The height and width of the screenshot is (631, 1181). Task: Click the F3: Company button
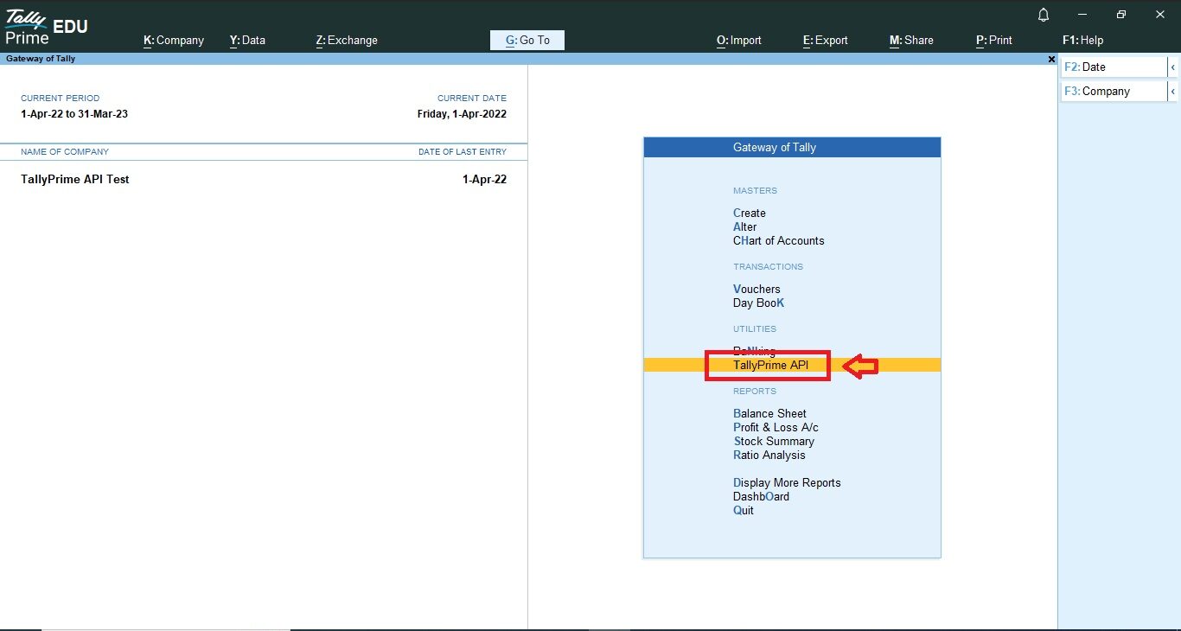(x=1114, y=91)
